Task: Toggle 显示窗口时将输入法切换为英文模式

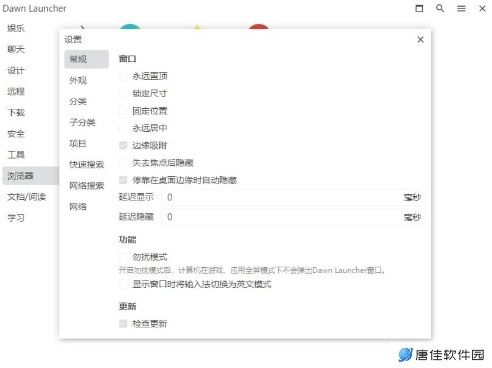Action: (x=123, y=284)
